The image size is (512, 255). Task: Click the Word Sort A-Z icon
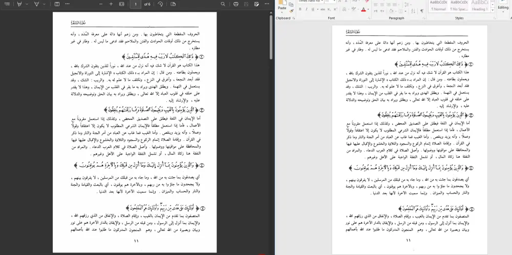tap(413, 11)
